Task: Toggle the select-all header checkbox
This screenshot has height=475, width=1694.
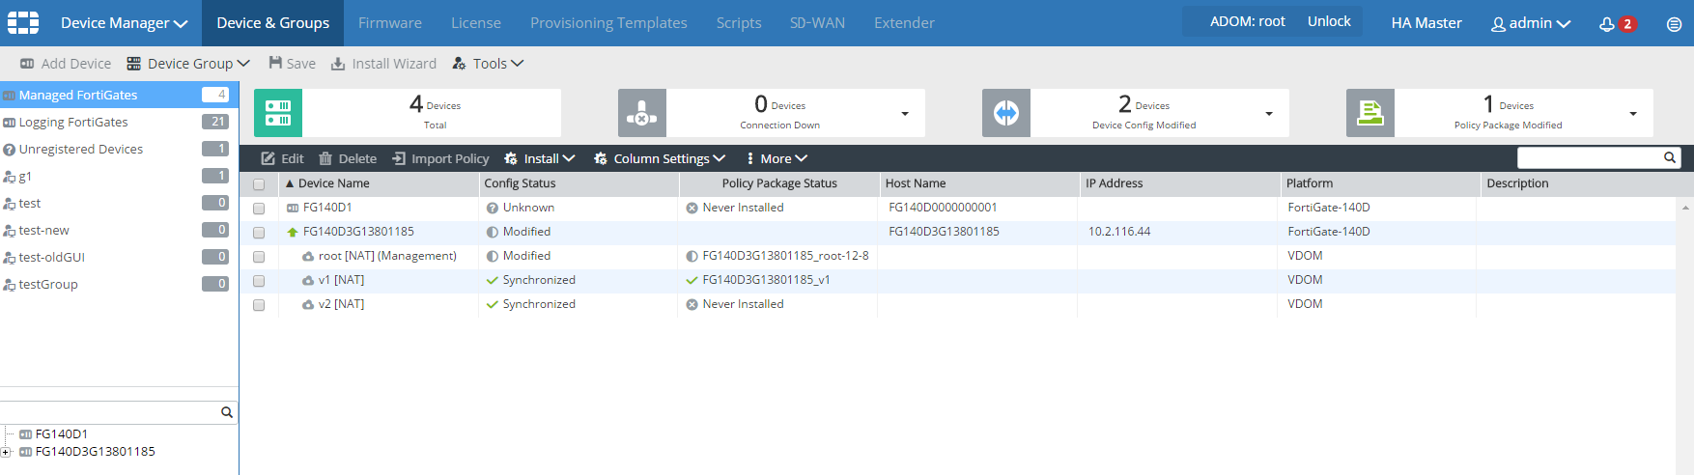Action: pyautogui.click(x=259, y=184)
